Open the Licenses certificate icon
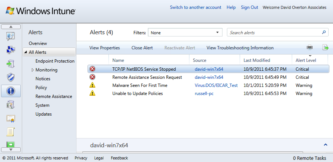This screenshot has height=162, width=333. [11, 119]
